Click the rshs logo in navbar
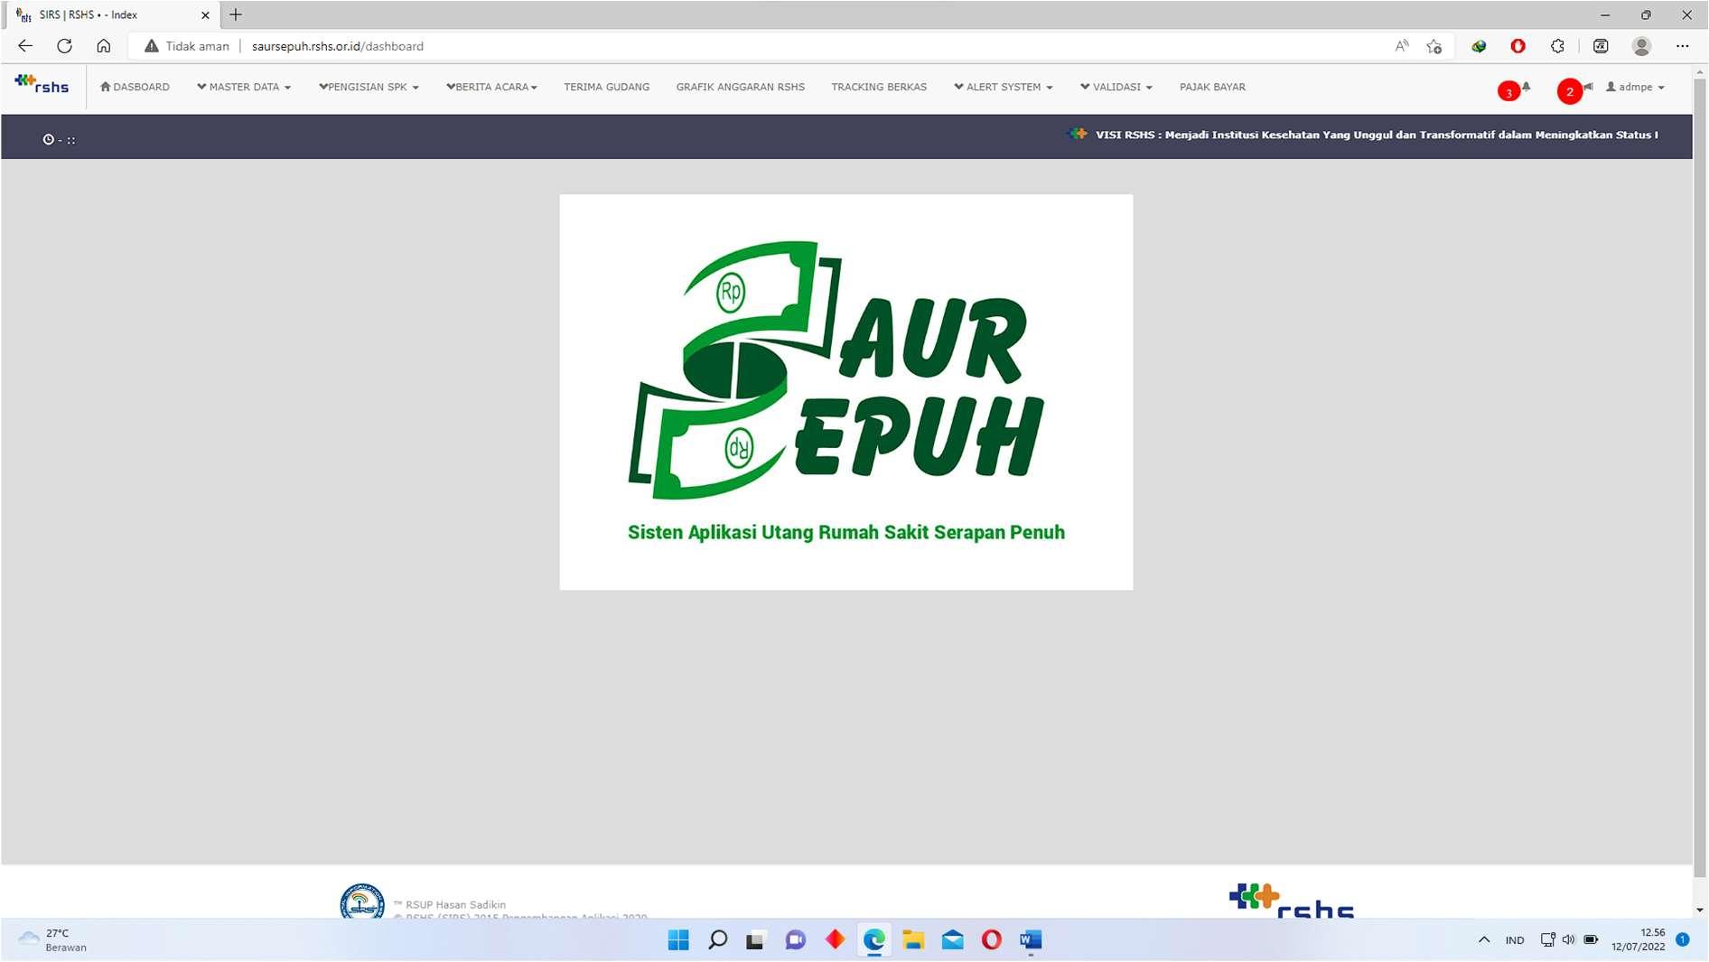The image size is (1709, 962). point(42,85)
